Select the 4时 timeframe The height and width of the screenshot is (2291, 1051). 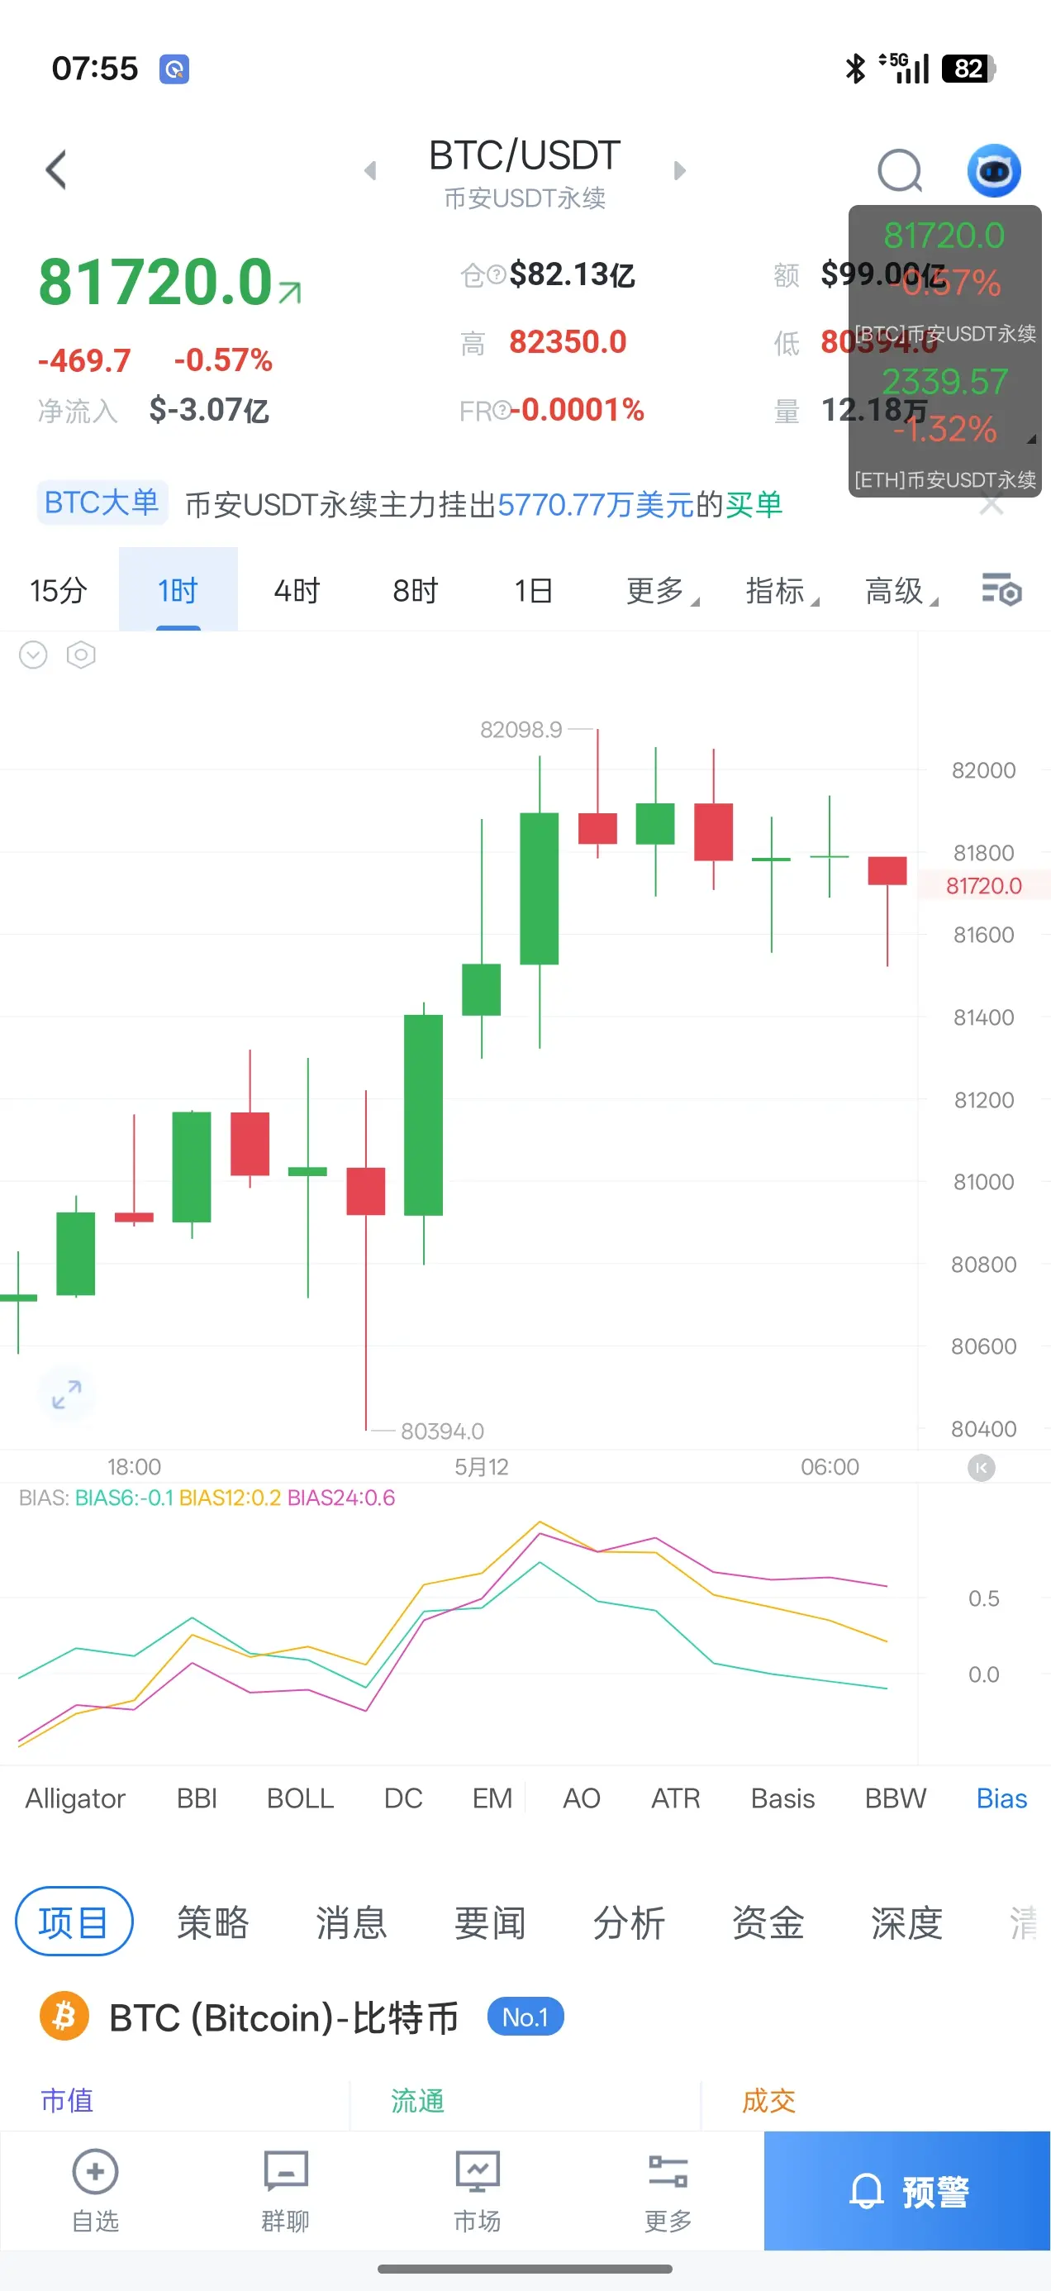(x=296, y=589)
